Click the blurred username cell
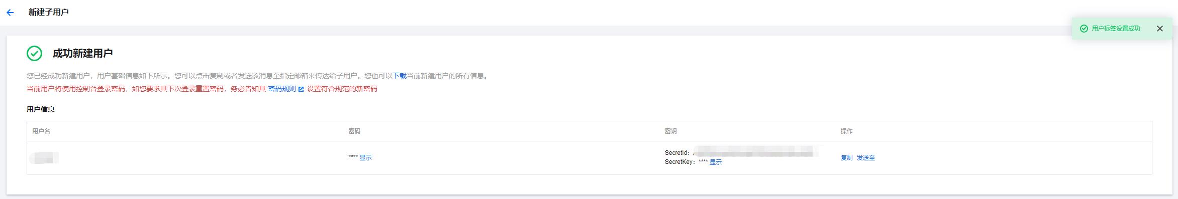The height and width of the screenshot is (199, 1178). [44, 158]
